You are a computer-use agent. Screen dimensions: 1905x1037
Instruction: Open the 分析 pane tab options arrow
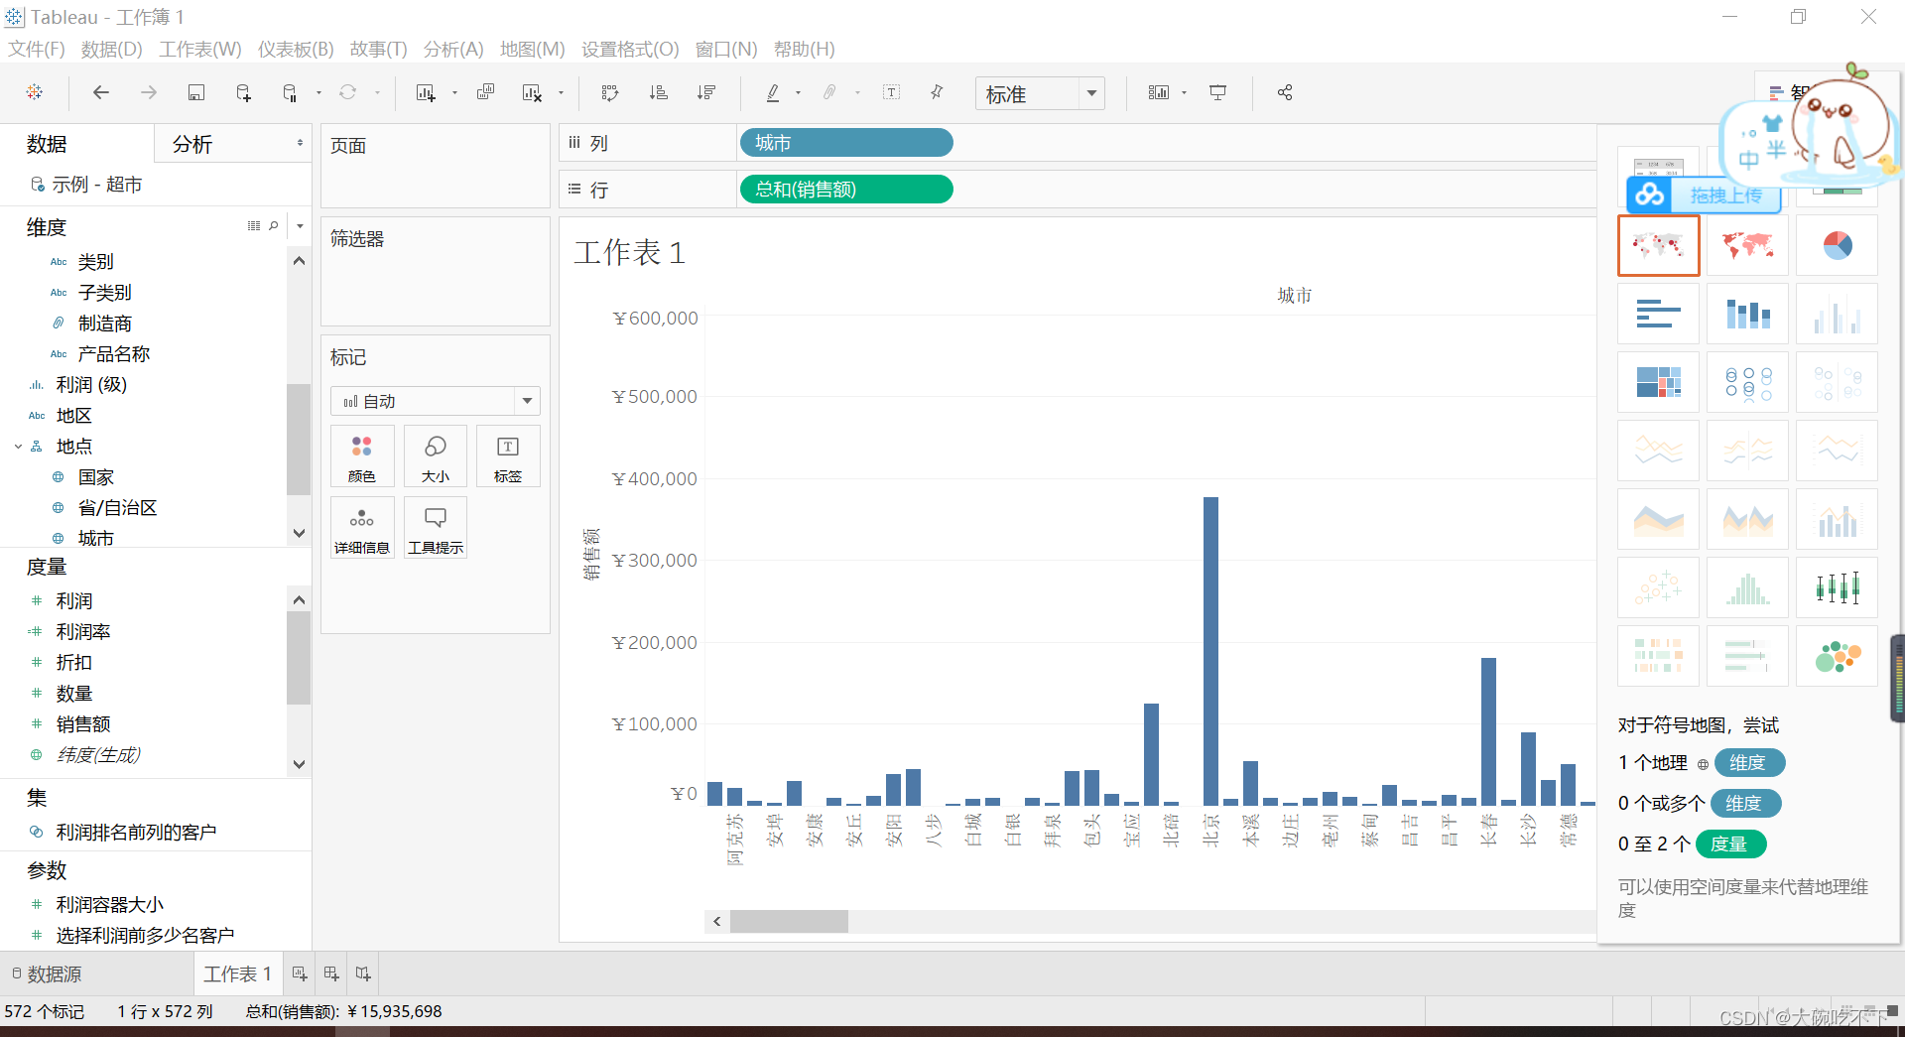[x=300, y=143]
